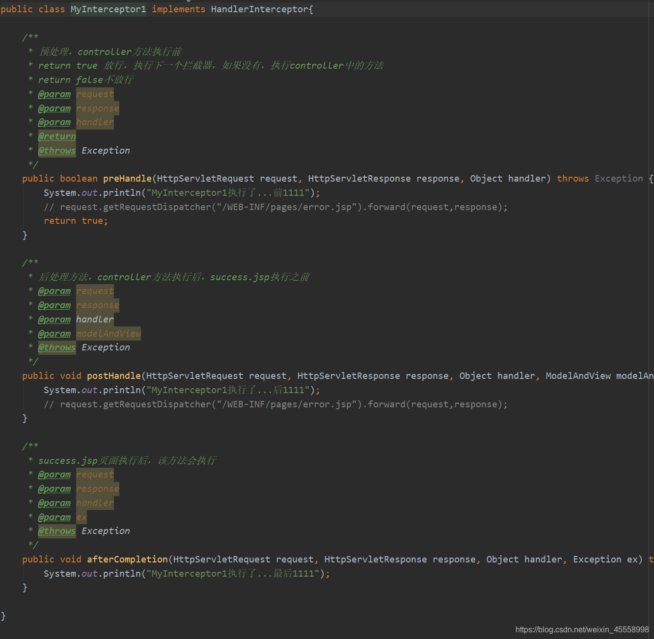Click @throws tag in preHandle Javadoc
This screenshot has width=654, height=639.
(x=57, y=151)
